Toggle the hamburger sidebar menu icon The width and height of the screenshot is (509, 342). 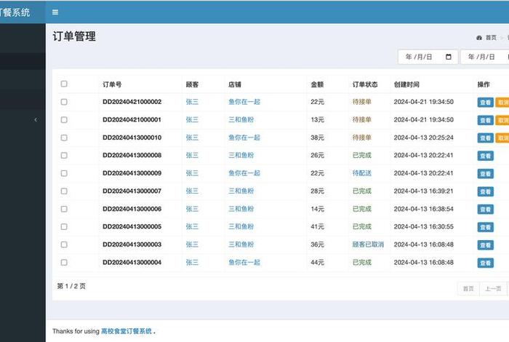click(55, 12)
